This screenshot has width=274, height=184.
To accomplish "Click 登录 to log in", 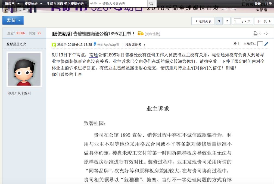I will [258, 4].
